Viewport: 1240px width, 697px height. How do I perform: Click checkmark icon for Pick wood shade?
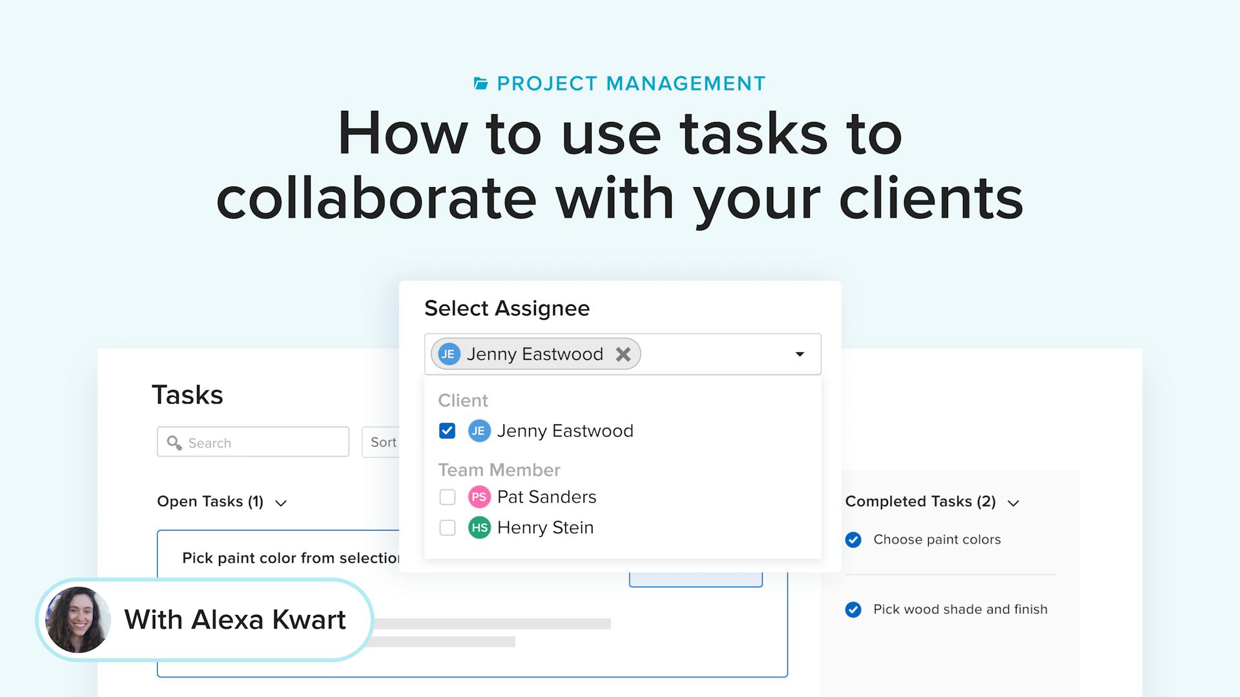click(853, 610)
